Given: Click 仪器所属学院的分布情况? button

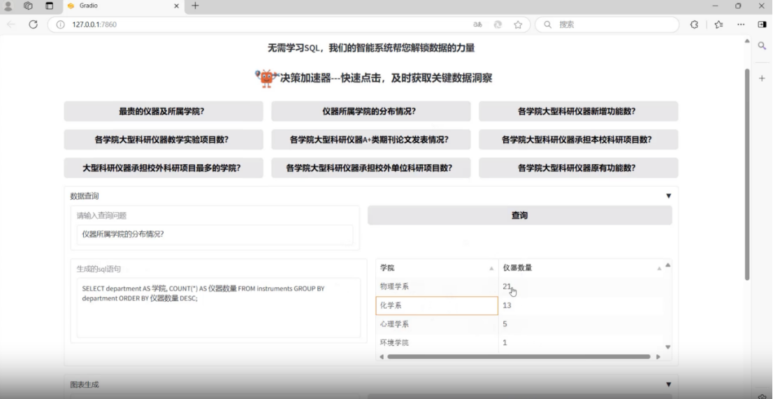Looking at the screenshot, I should point(370,111).
